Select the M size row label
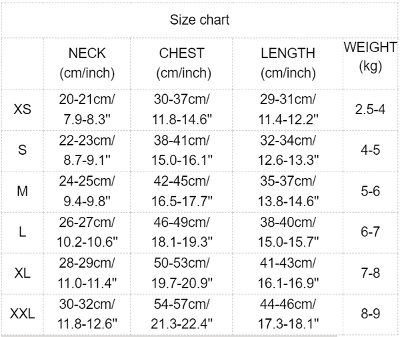Viewport: 400px width, 337px height. 22,192
